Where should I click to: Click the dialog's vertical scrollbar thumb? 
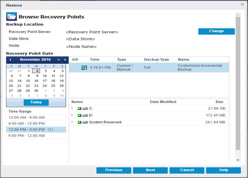pos(238,84)
